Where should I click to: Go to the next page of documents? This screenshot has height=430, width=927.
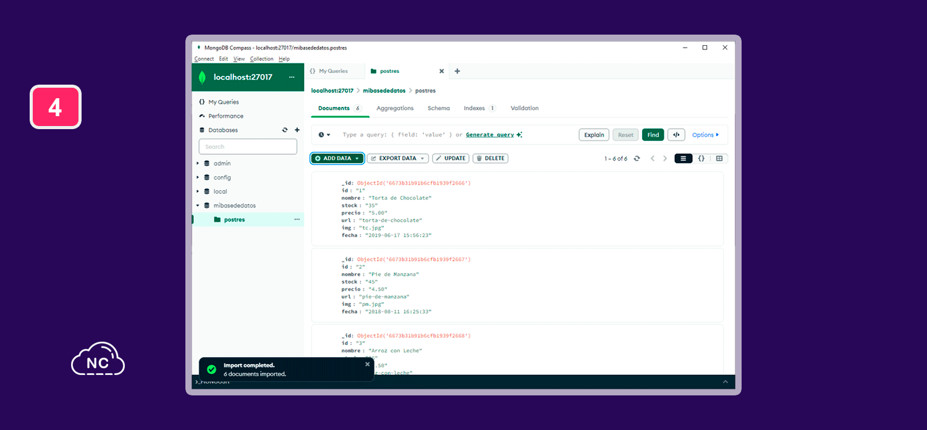click(x=665, y=159)
